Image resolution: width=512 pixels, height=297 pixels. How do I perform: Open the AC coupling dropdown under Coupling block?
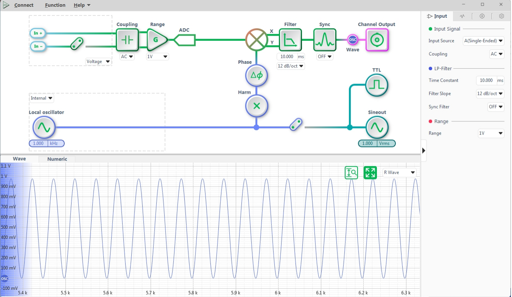[x=127, y=57]
